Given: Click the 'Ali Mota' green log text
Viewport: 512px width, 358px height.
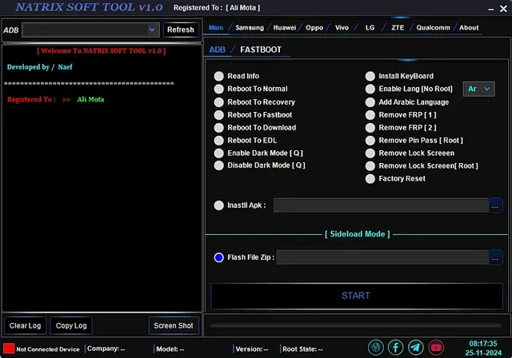Looking at the screenshot, I should 90,99.
